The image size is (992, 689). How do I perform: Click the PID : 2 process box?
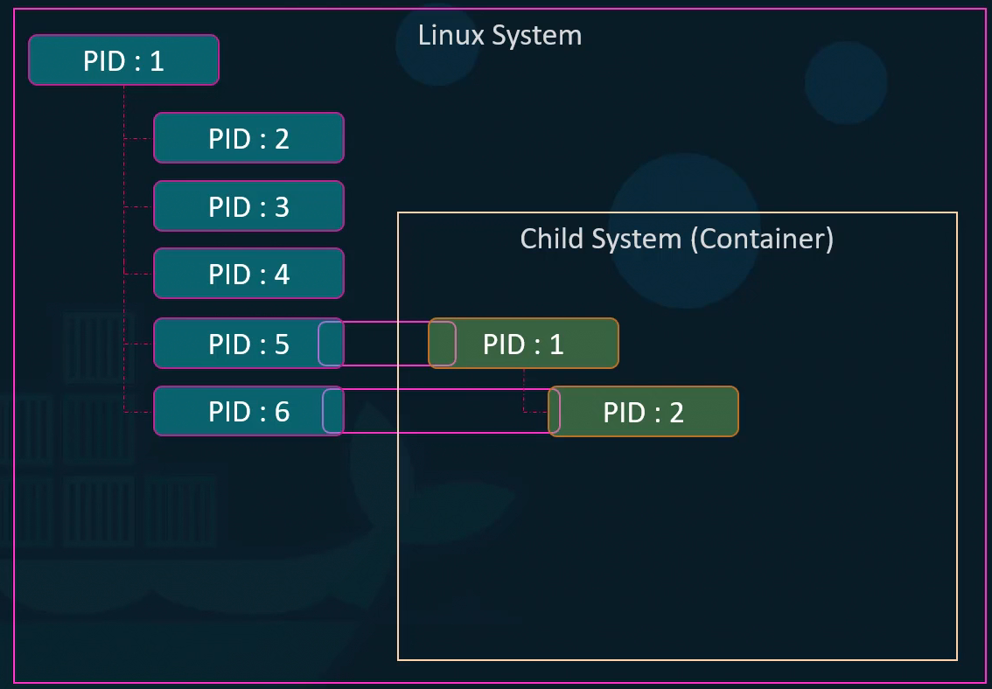248,137
